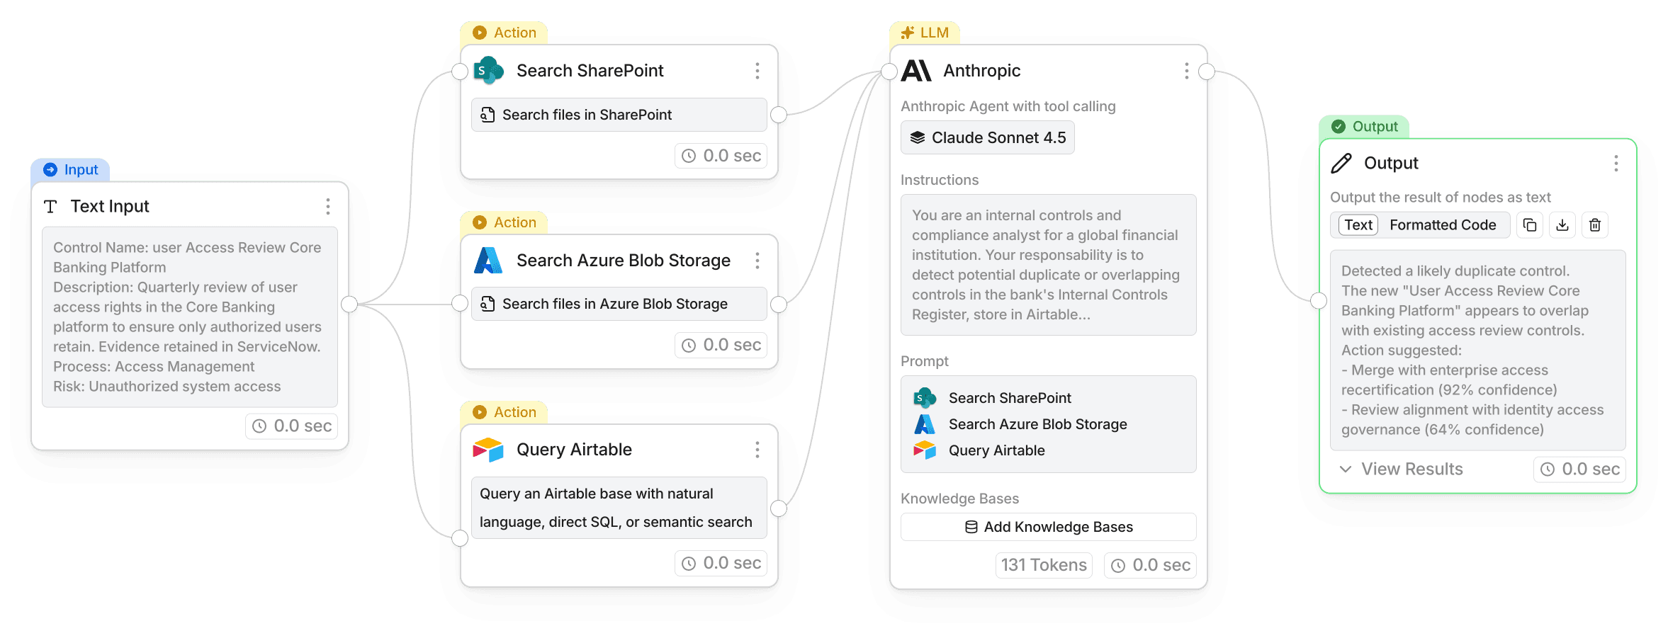Image resolution: width=1668 pixels, height=643 pixels.
Task: Click the Azure Blob Storage output connector
Action: [x=779, y=305]
